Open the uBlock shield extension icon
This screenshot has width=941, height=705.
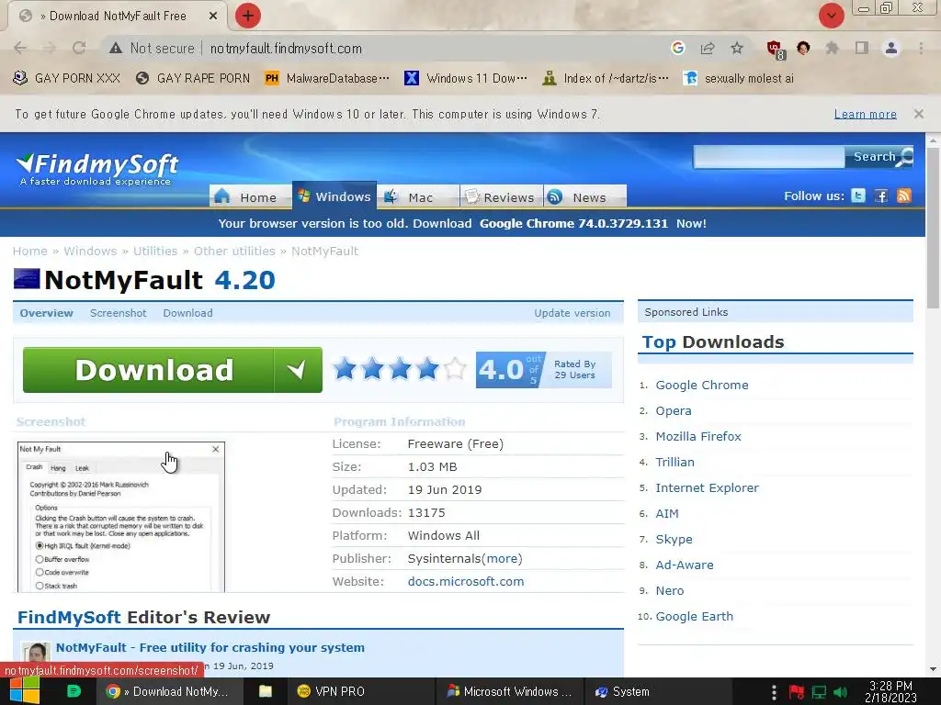[x=775, y=50]
